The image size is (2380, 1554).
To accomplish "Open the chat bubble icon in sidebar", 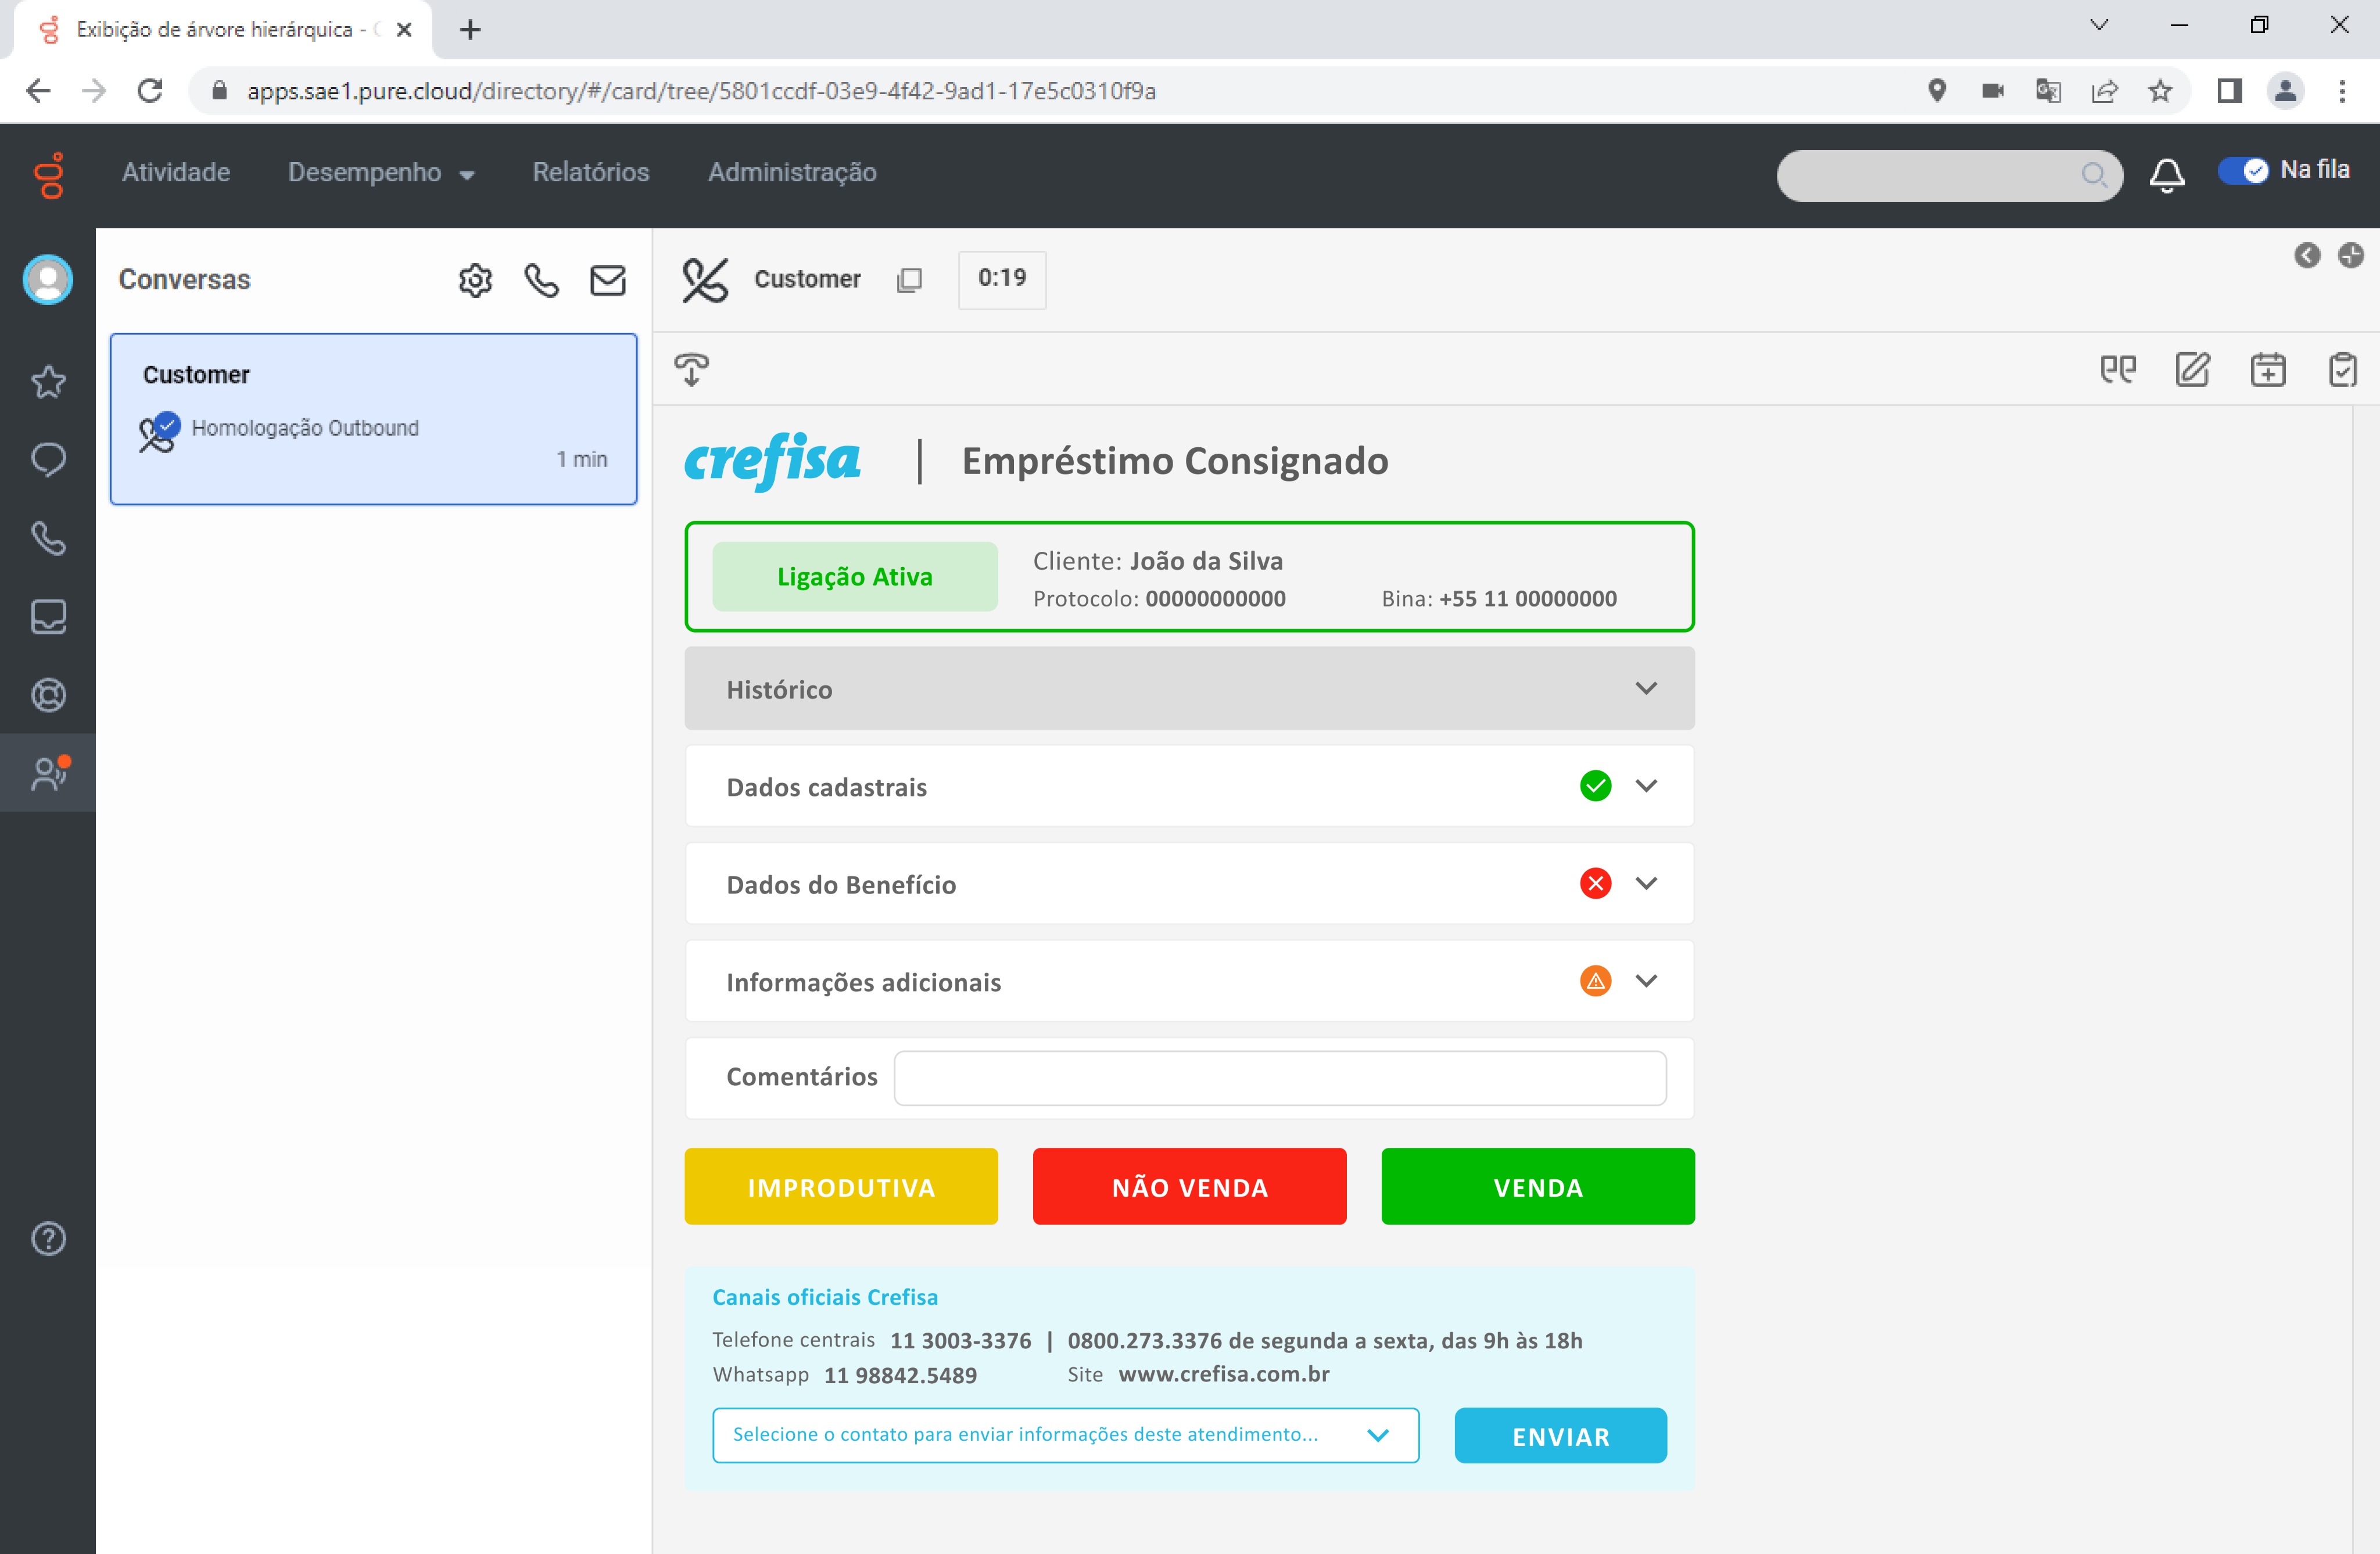I will click(48, 459).
